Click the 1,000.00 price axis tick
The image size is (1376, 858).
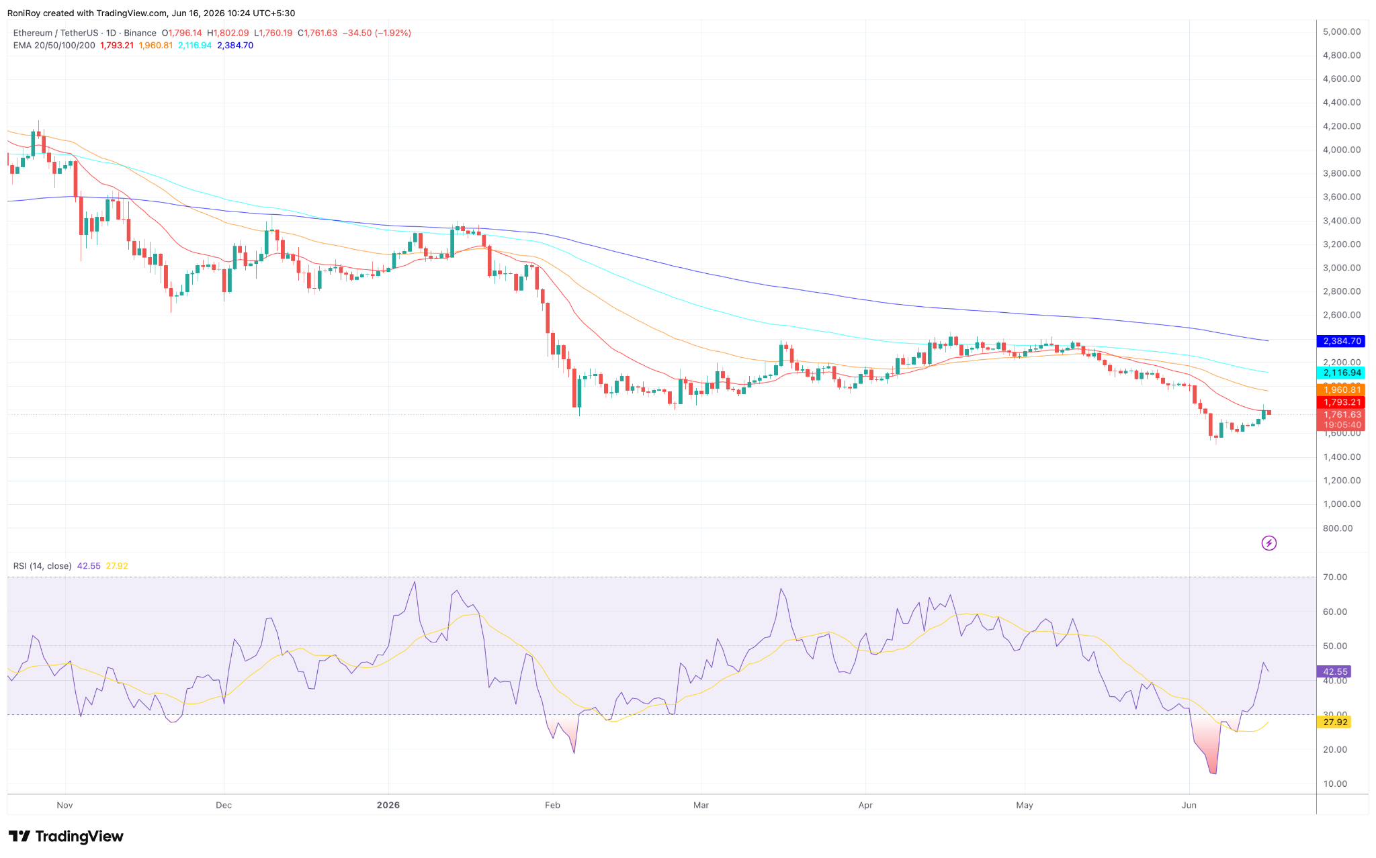(x=1341, y=504)
